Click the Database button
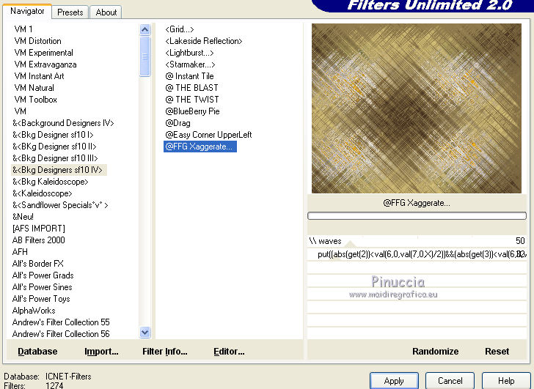The image size is (534, 389). click(37, 351)
